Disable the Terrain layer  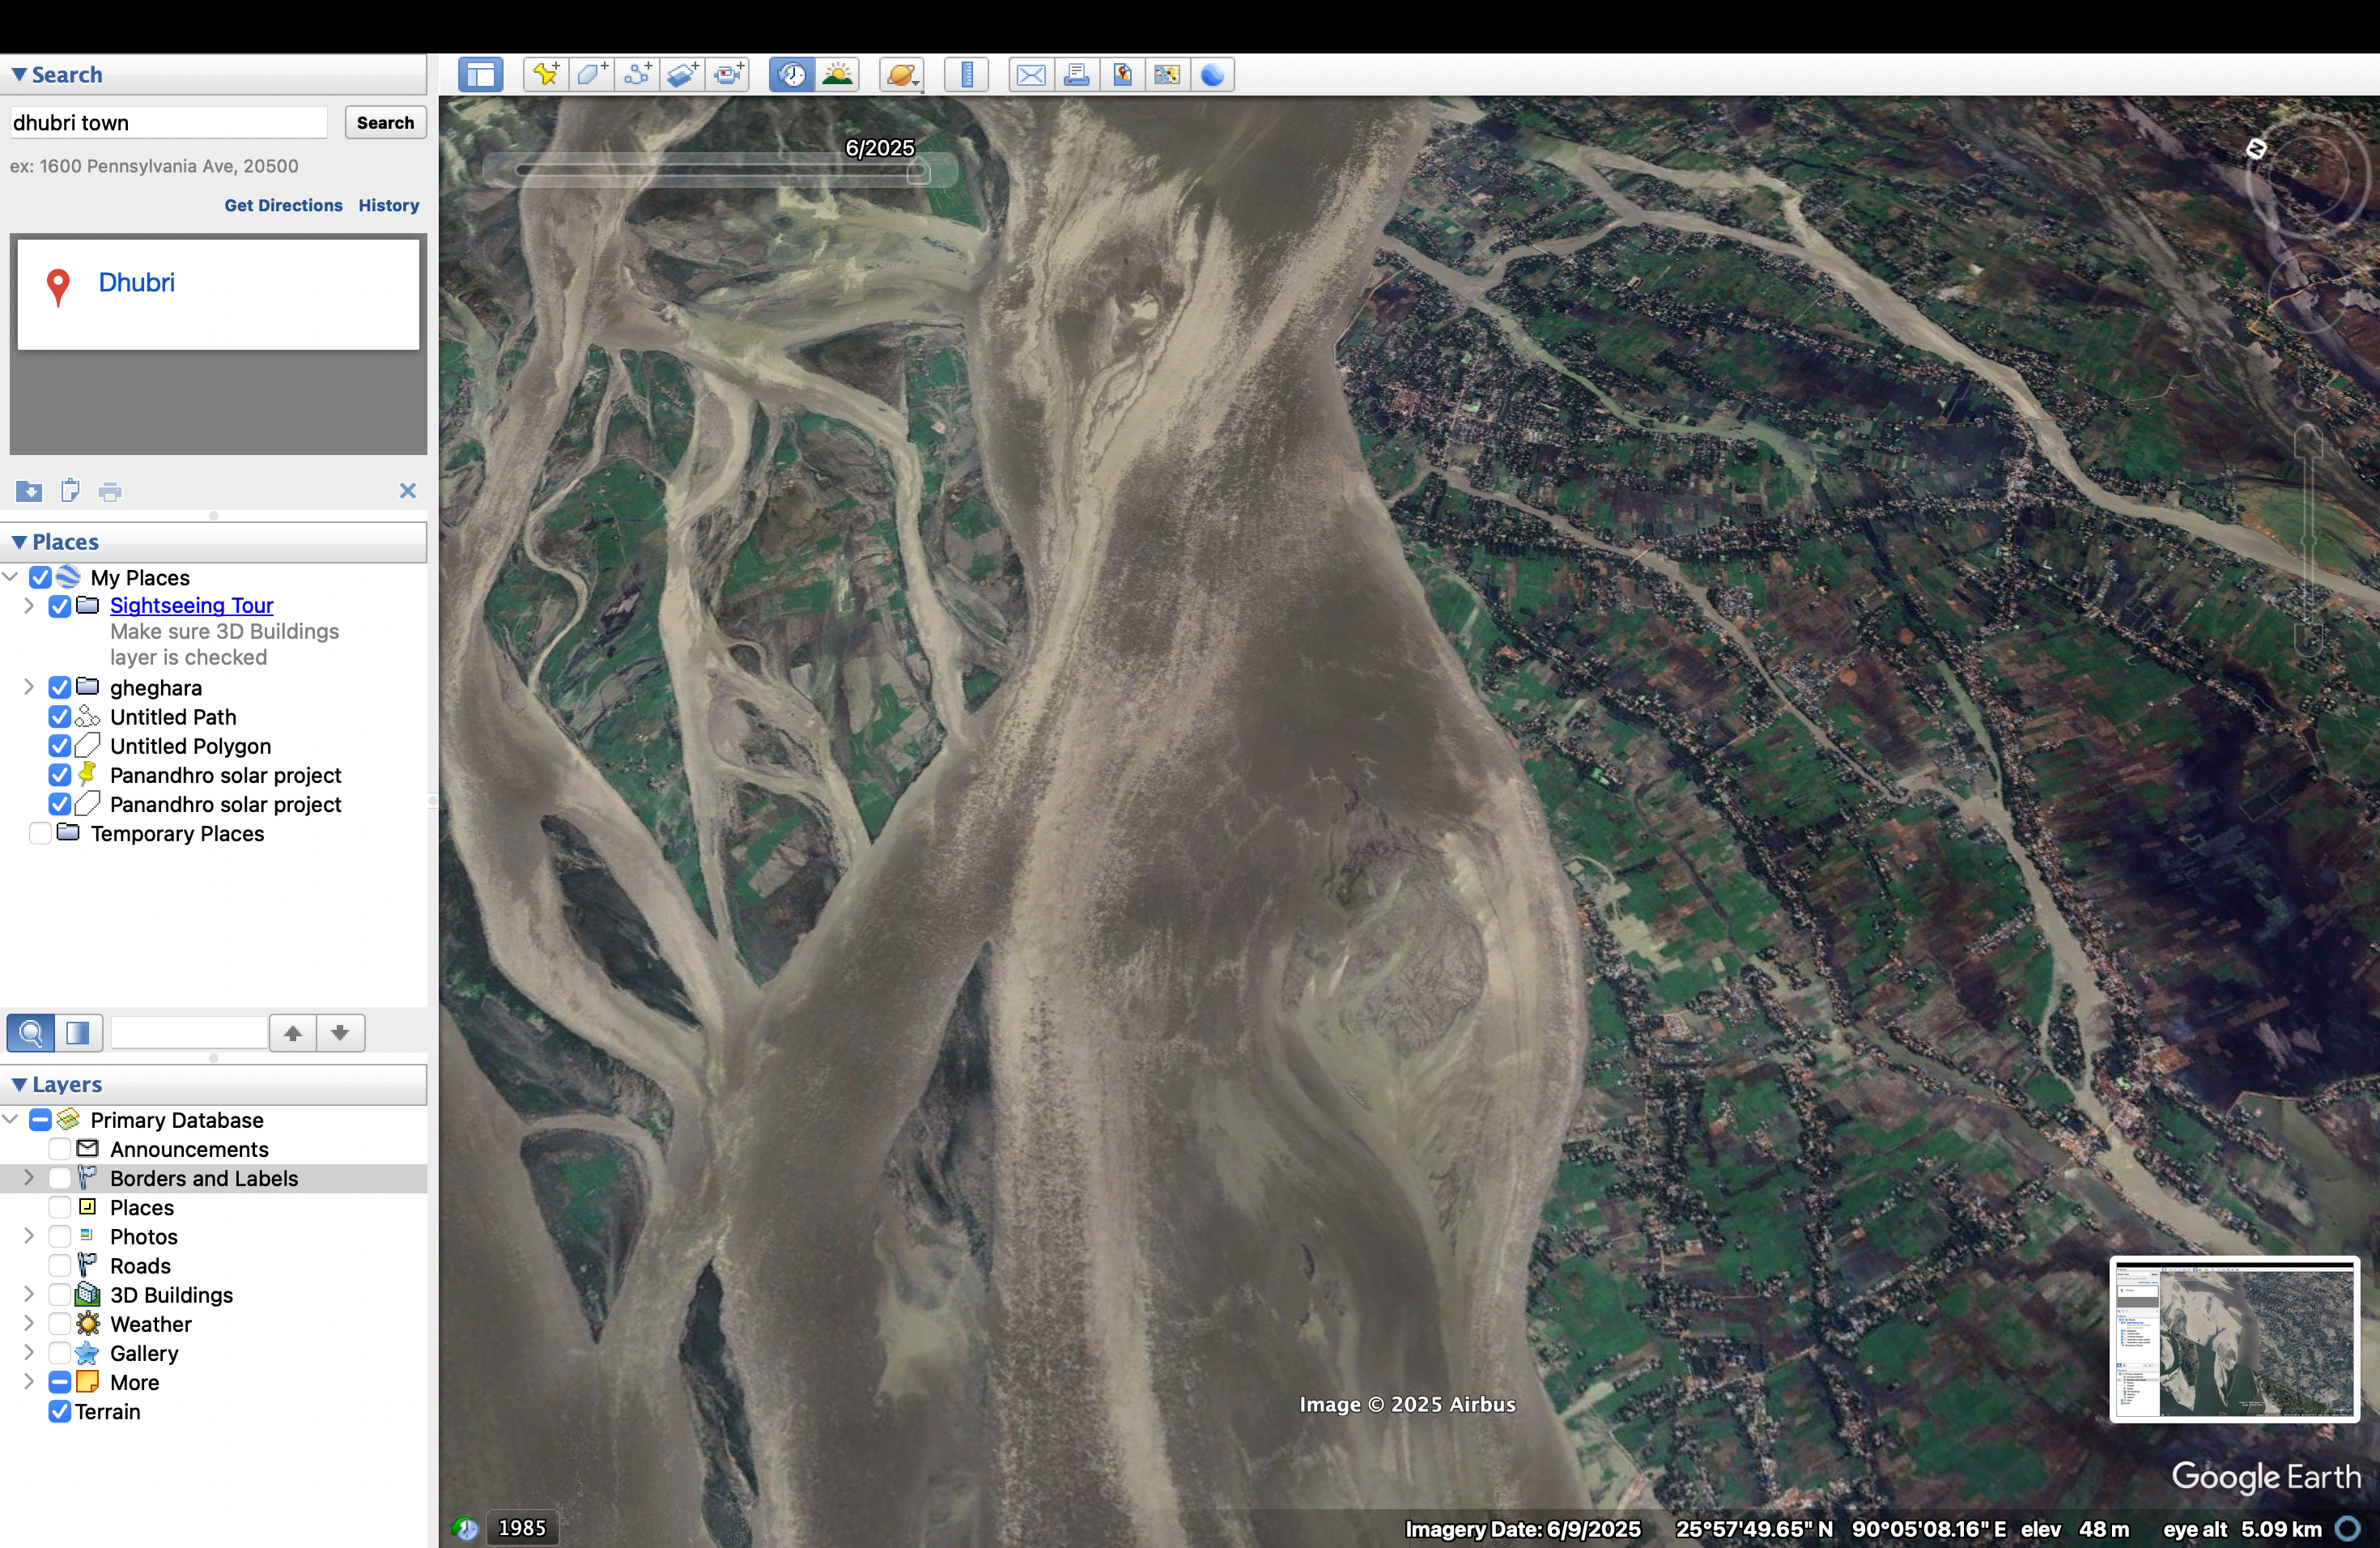60,1412
